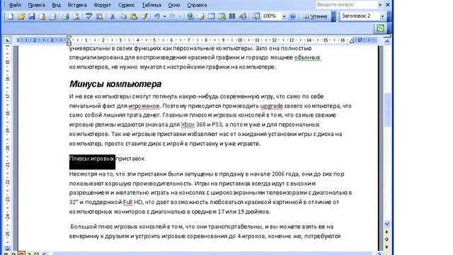Image resolution: width=453 pixels, height=255 pixels.
Task: Open the 100% zoom dropdown
Action: coord(284,16)
